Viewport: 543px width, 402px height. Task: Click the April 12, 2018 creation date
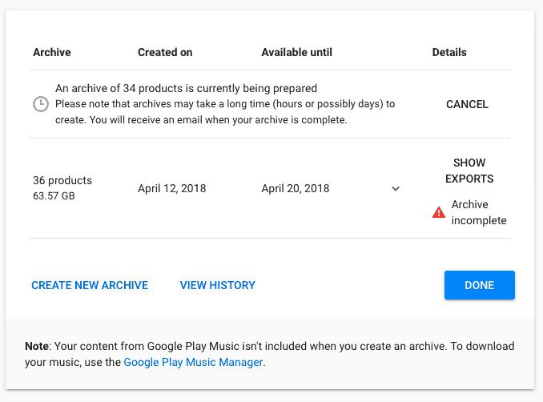coord(171,189)
